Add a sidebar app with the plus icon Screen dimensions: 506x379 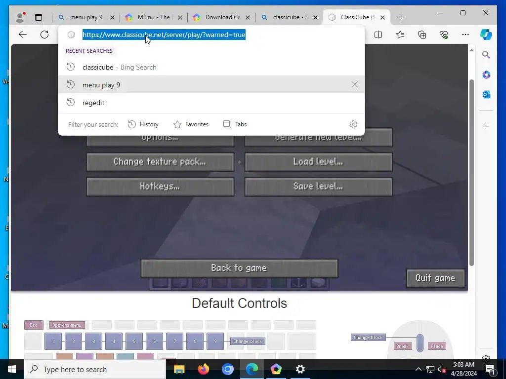click(x=486, y=126)
